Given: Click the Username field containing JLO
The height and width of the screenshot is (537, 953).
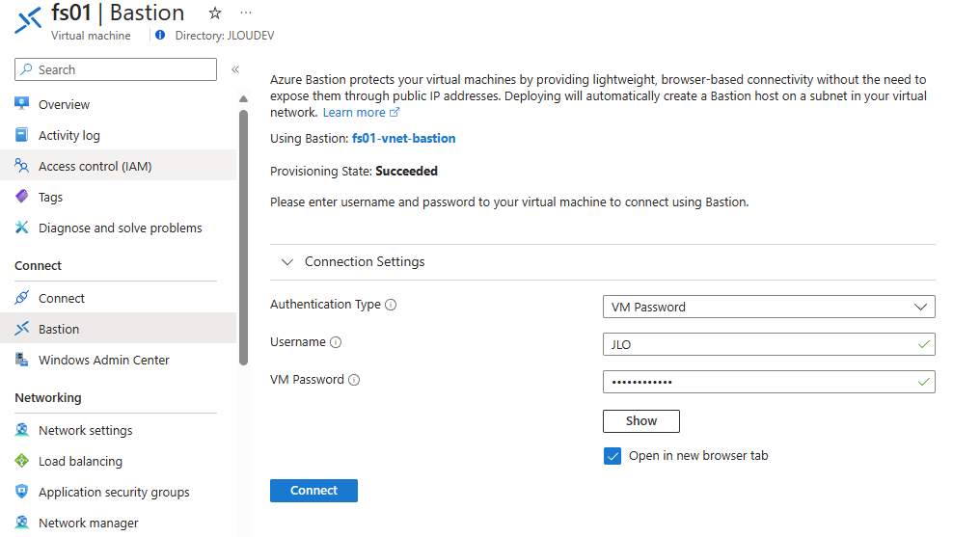Looking at the screenshot, I should click(x=769, y=344).
